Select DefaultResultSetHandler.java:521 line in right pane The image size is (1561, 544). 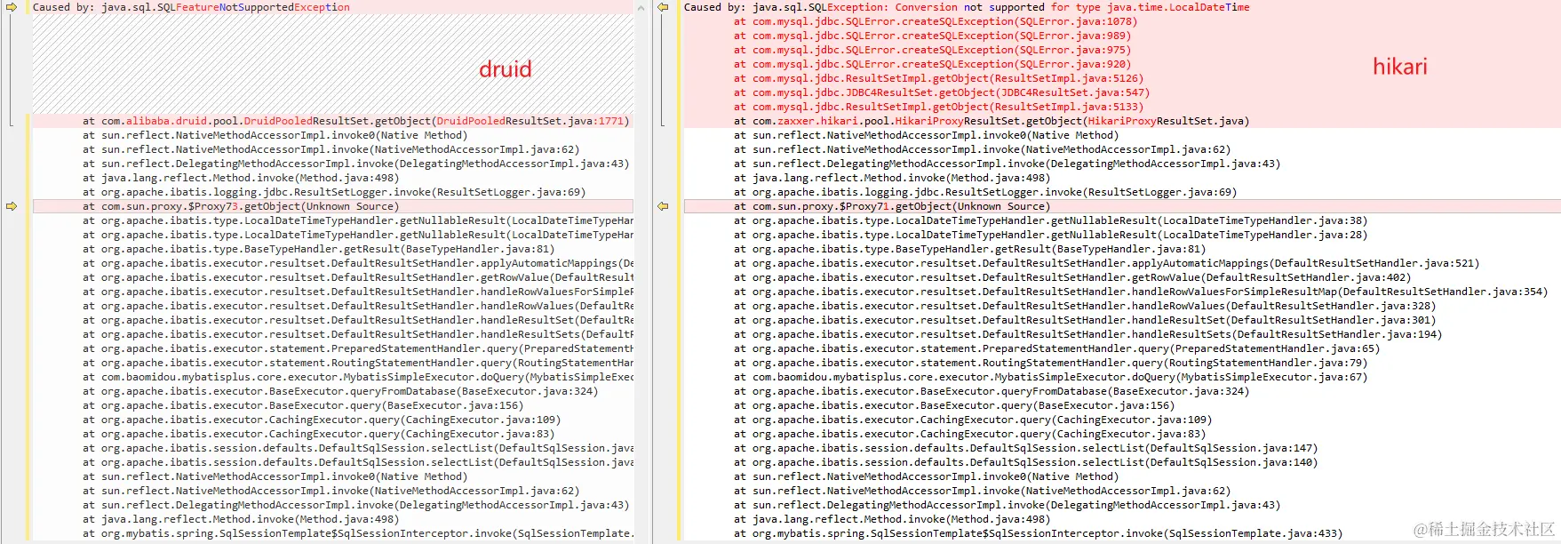click(x=1106, y=263)
